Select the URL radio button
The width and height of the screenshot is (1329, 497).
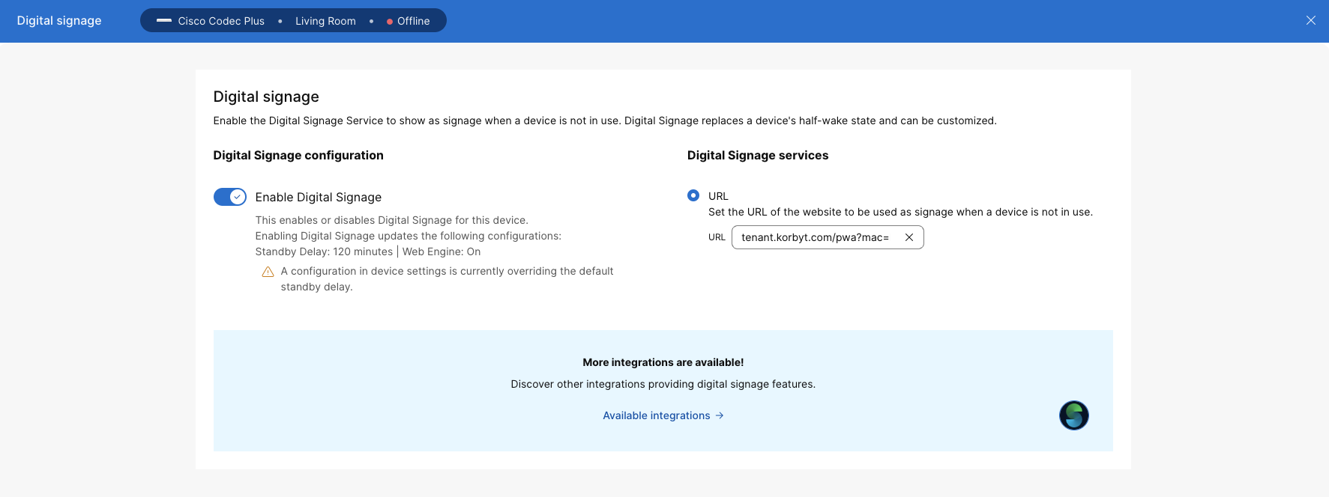pos(693,195)
